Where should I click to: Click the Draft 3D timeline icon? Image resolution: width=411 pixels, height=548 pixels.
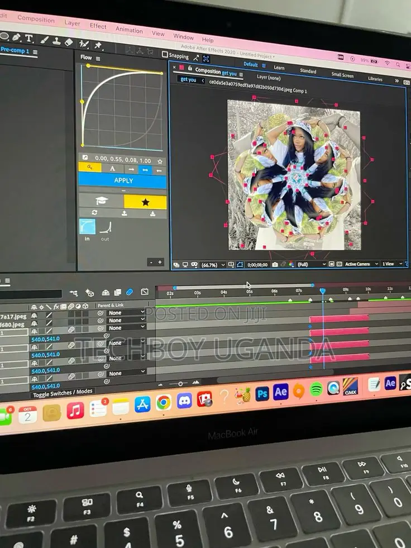coord(89,293)
